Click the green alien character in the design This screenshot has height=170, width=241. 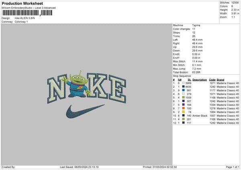coord(77,84)
